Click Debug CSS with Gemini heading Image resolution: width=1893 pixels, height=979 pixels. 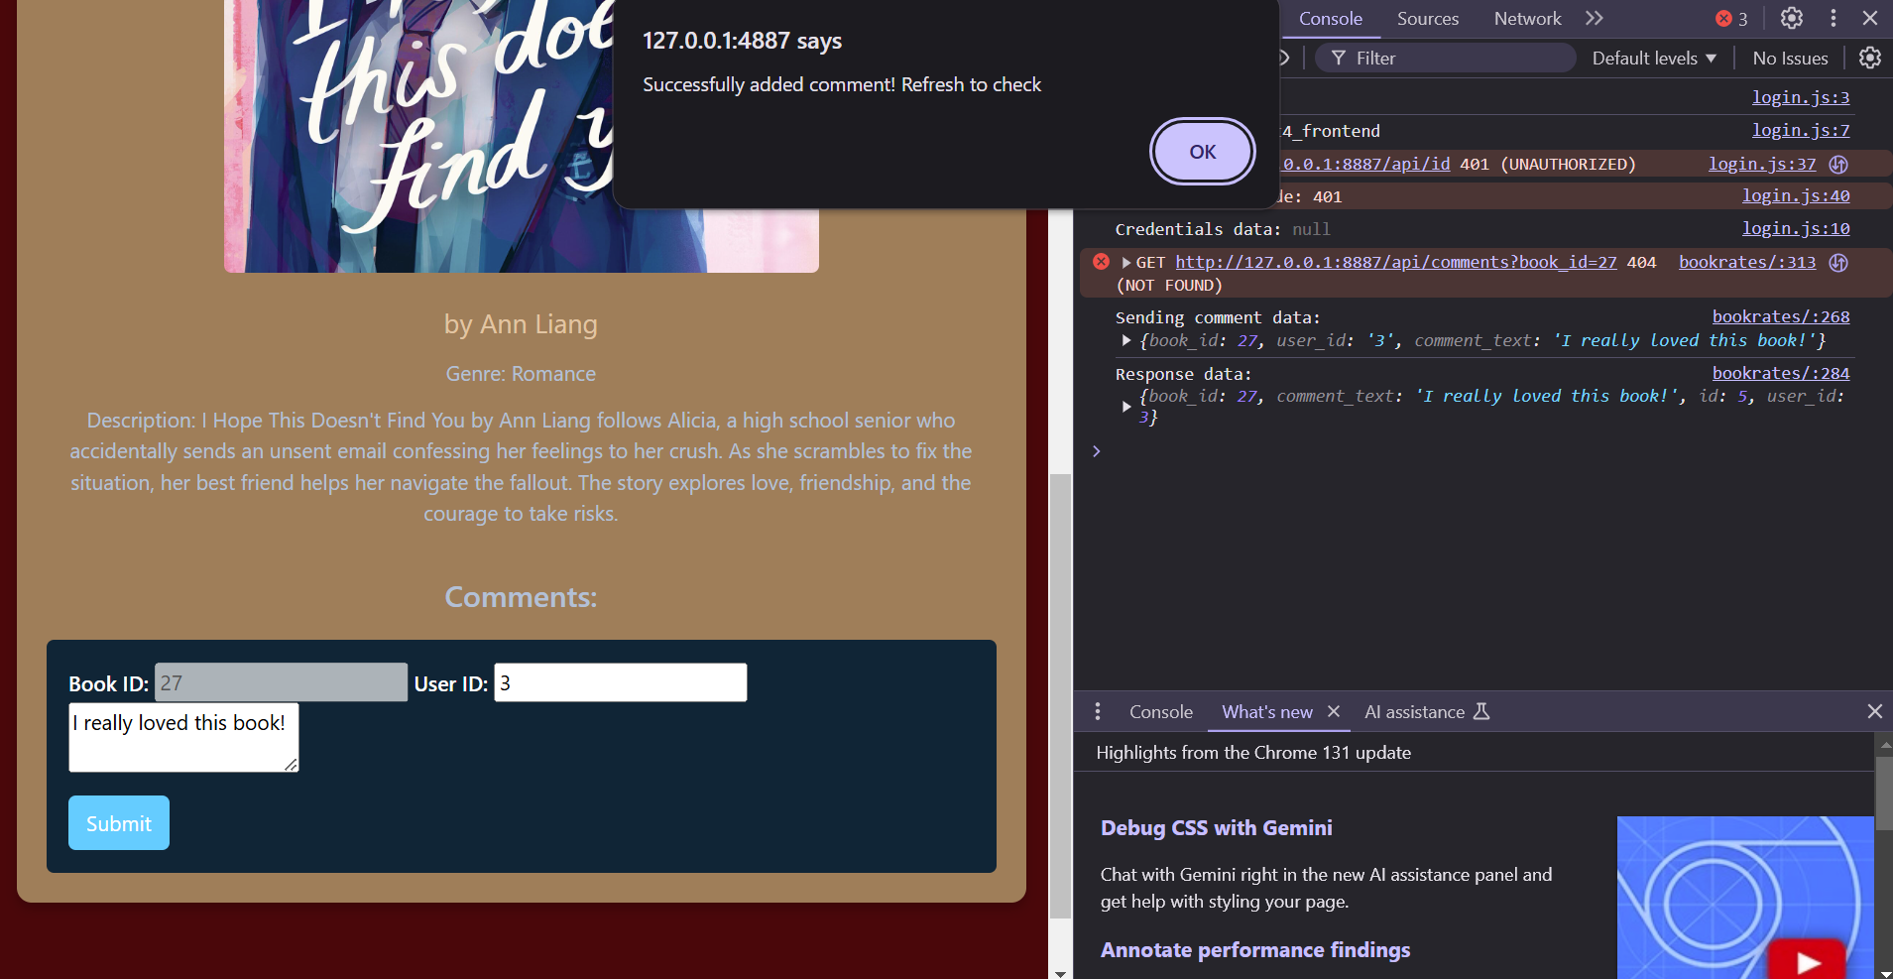[1216, 828]
